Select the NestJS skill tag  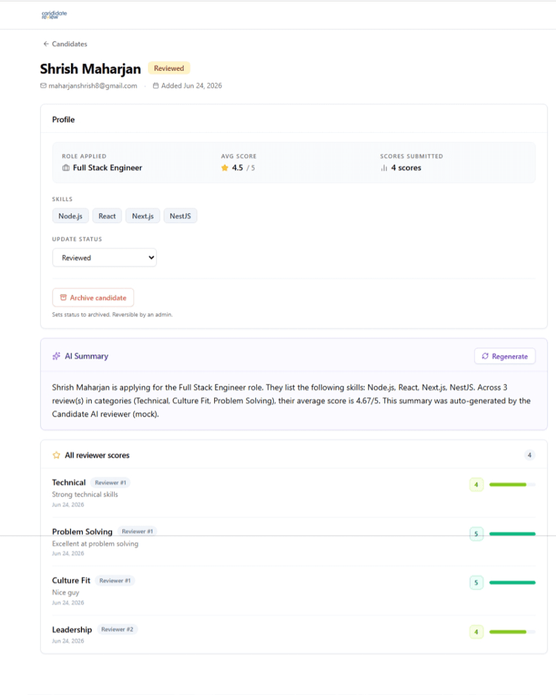pos(181,216)
